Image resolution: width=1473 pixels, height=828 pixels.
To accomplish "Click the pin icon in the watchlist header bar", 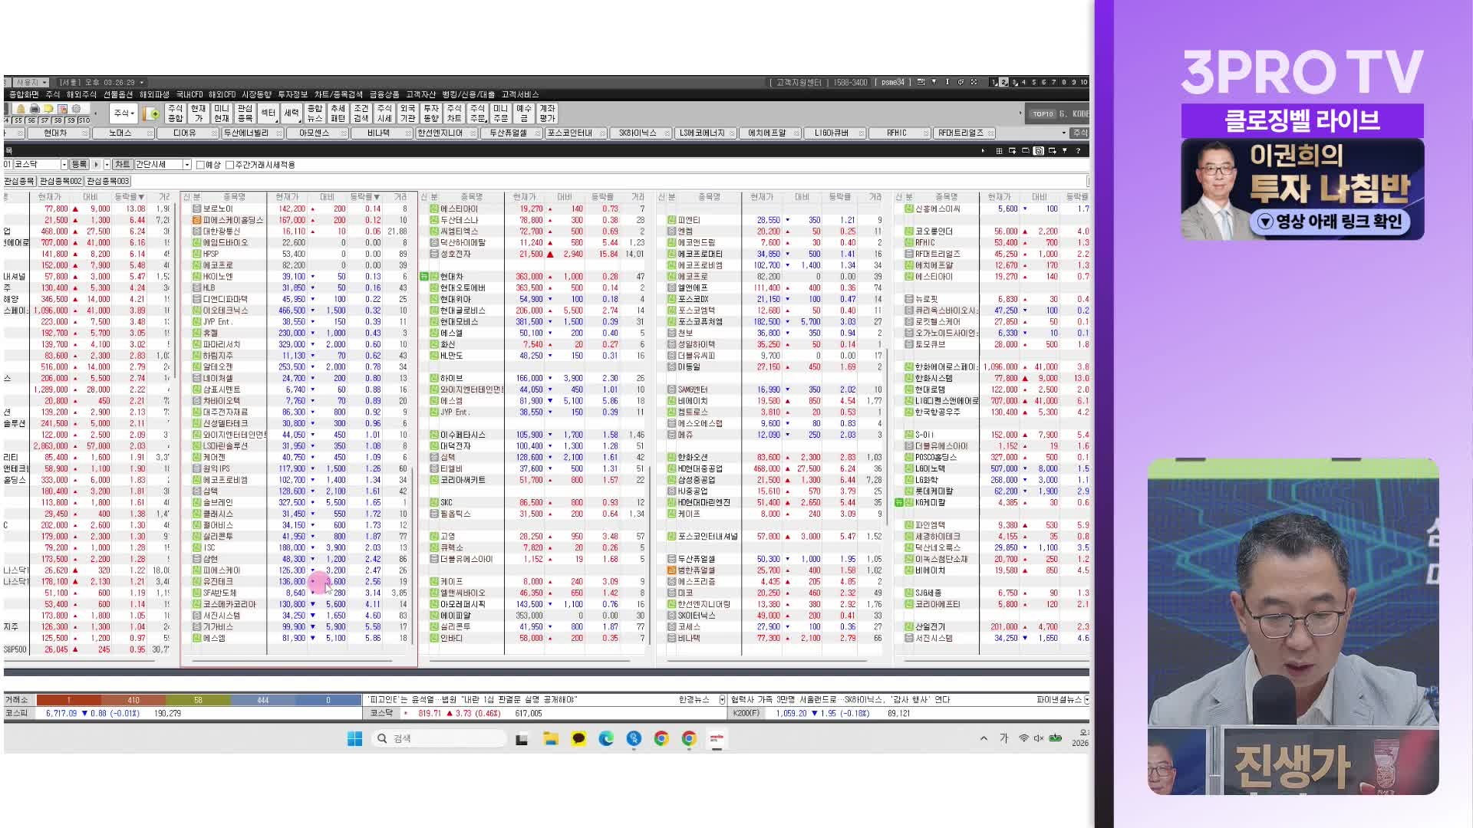I will click(1065, 151).
